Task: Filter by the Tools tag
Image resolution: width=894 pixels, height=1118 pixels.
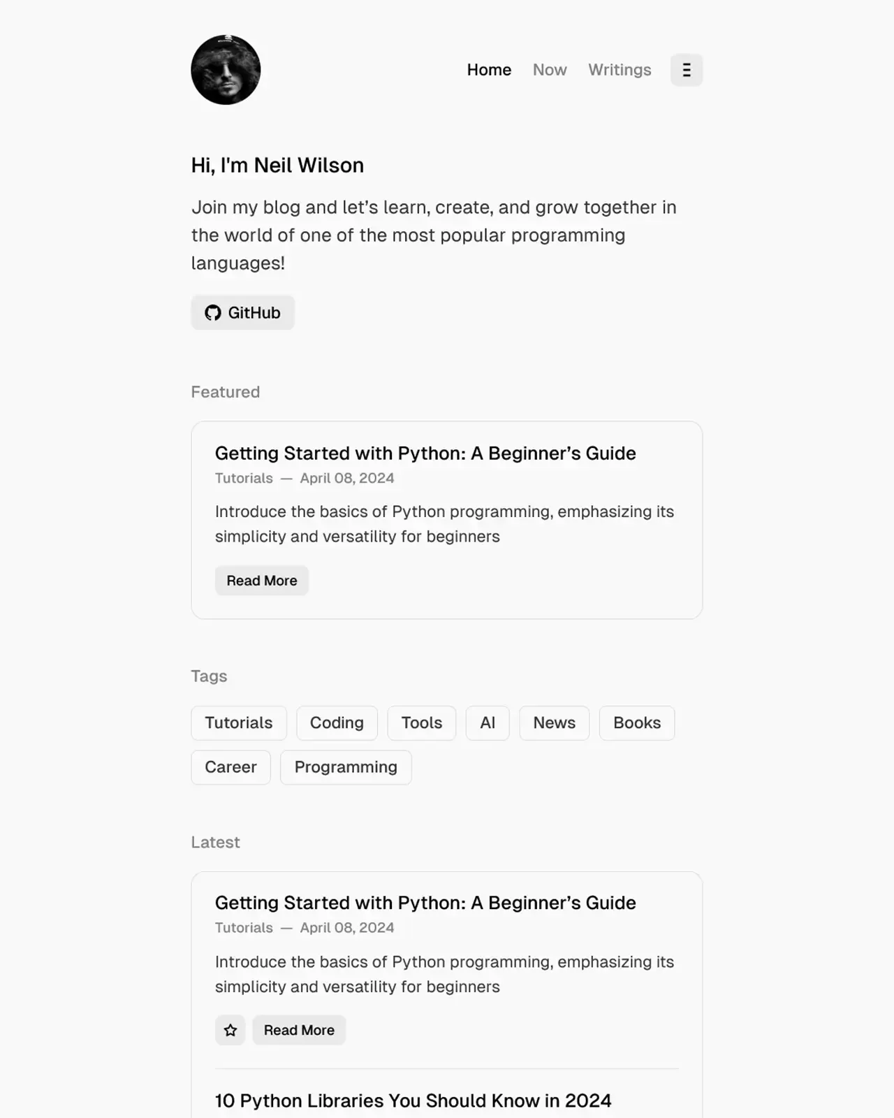Action: click(x=422, y=723)
